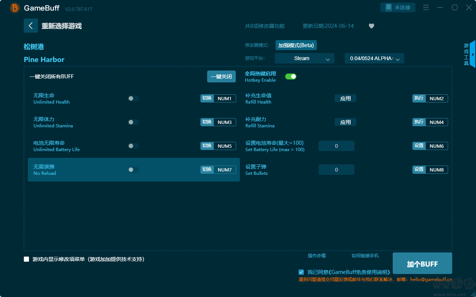Open the 操作步骤 link
476x297 pixels.
click(x=317, y=256)
